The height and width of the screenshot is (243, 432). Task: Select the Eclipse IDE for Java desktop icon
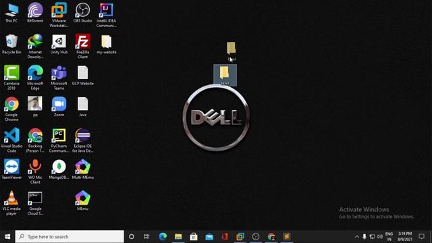(x=82, y=140)
